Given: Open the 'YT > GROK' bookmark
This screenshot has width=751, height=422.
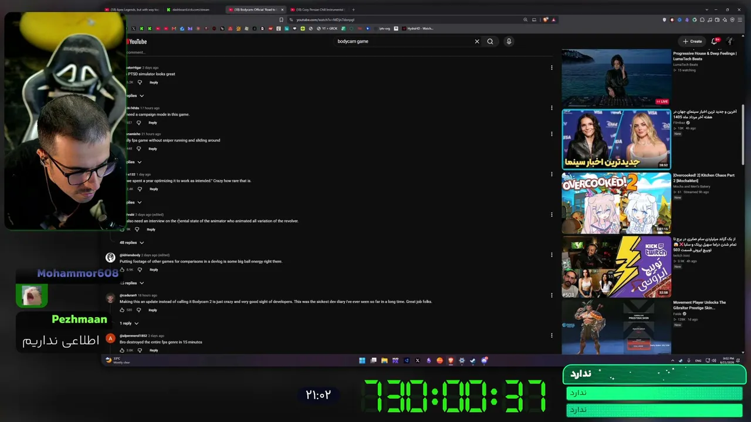Looking at the screenshot, I should point(327,28).
